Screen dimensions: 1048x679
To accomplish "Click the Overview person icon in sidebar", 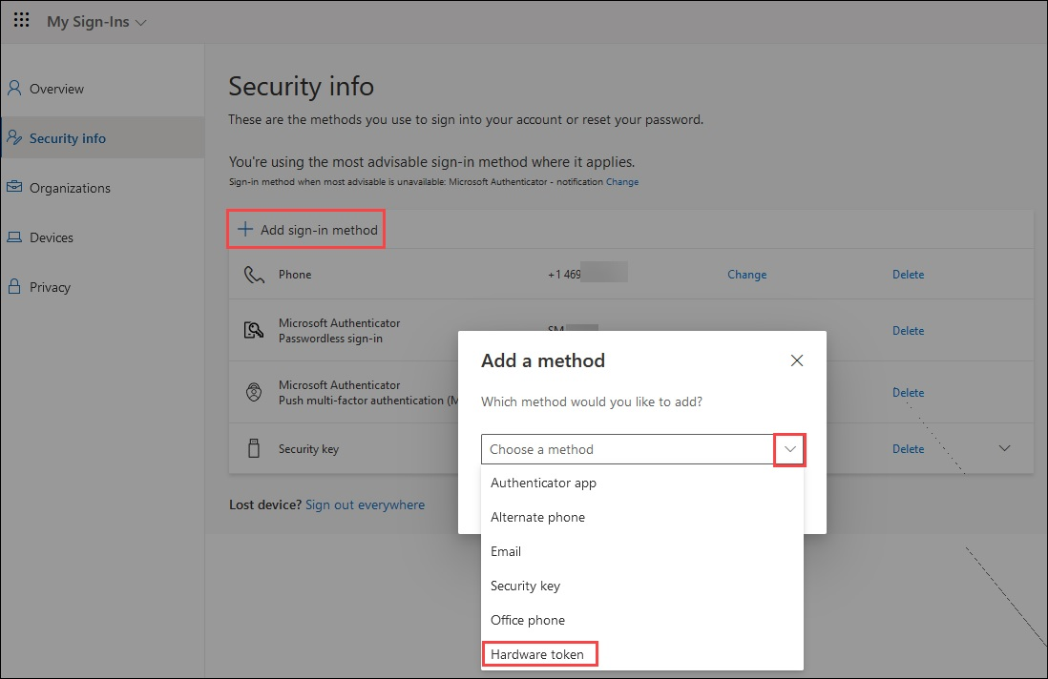I will pyautogui.click(x=13, y=88).
